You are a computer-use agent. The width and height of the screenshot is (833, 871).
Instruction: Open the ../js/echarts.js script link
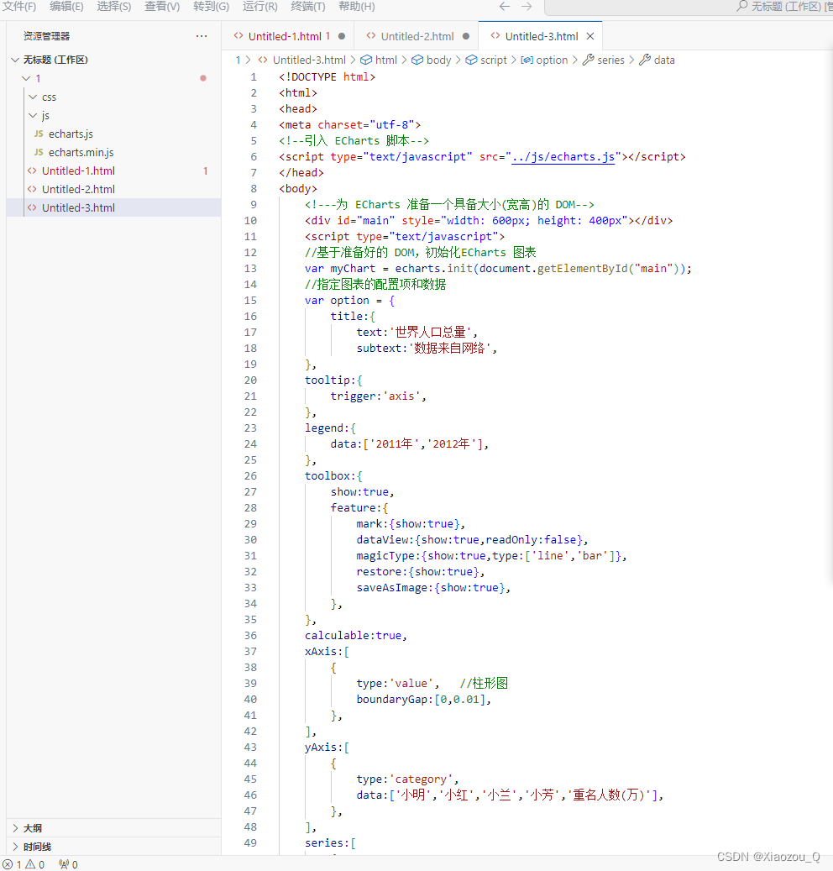click(563, 157)
